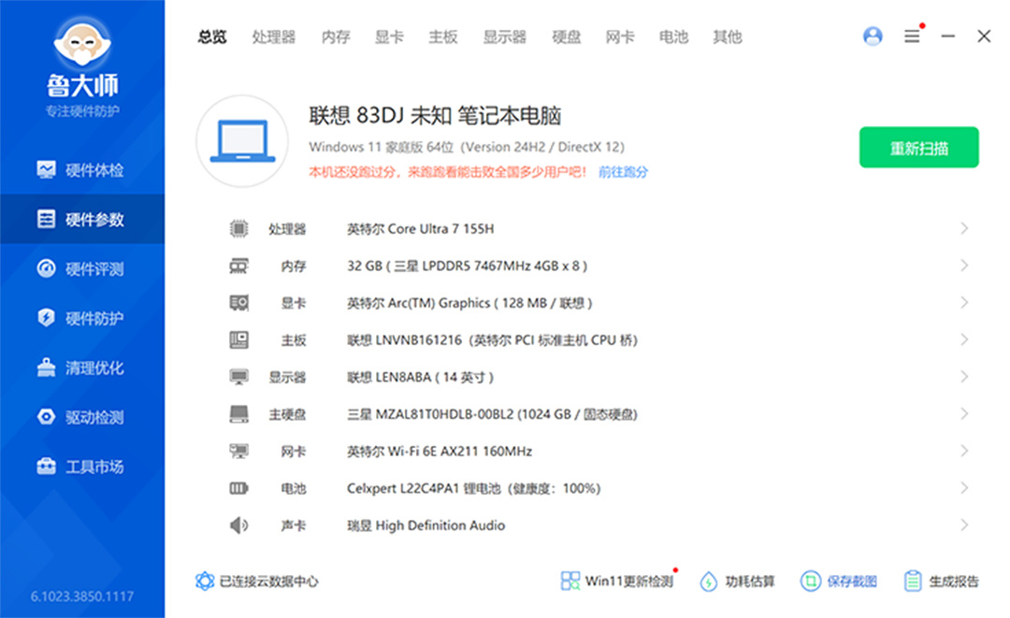Expand the 主硬盘 details chevron

click(963, 414)
